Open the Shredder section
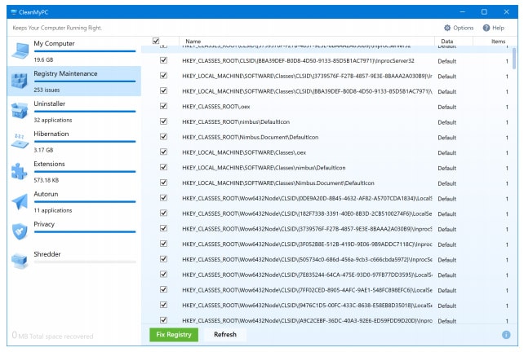This screenshot has width=524, height=352. click(73, 262)
